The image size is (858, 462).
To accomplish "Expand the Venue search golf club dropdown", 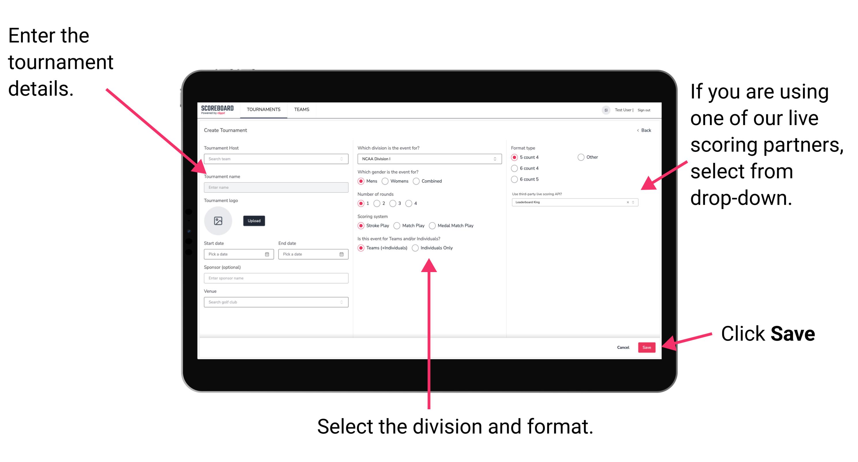I will 340,301.
